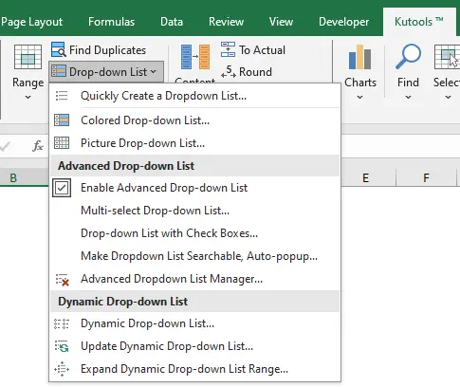Click the Find Duplicates icon
The height and width of the screenshot is (387, 460).
[x=59, y=49]
